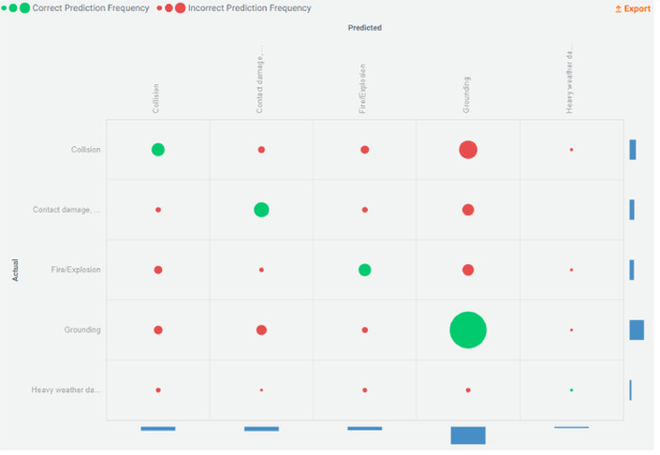
Task: Click red bubble for Contact damage predicted Grounding
Action: point(468,210)
